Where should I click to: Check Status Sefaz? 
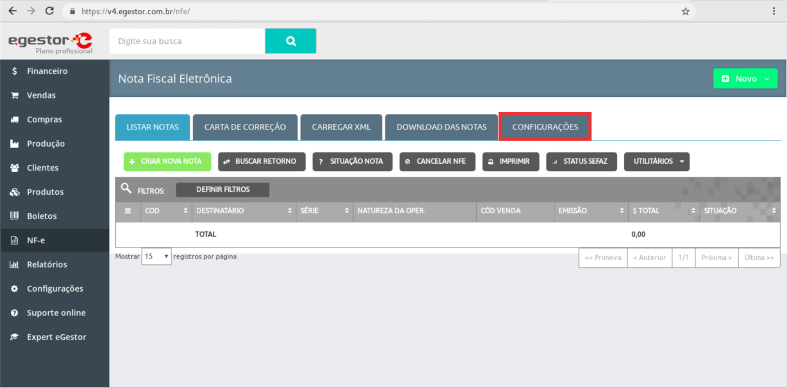coord(582,162)
